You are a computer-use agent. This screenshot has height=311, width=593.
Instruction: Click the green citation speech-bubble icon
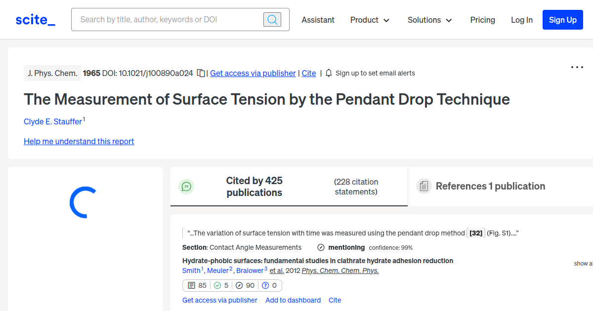[186, 186]
